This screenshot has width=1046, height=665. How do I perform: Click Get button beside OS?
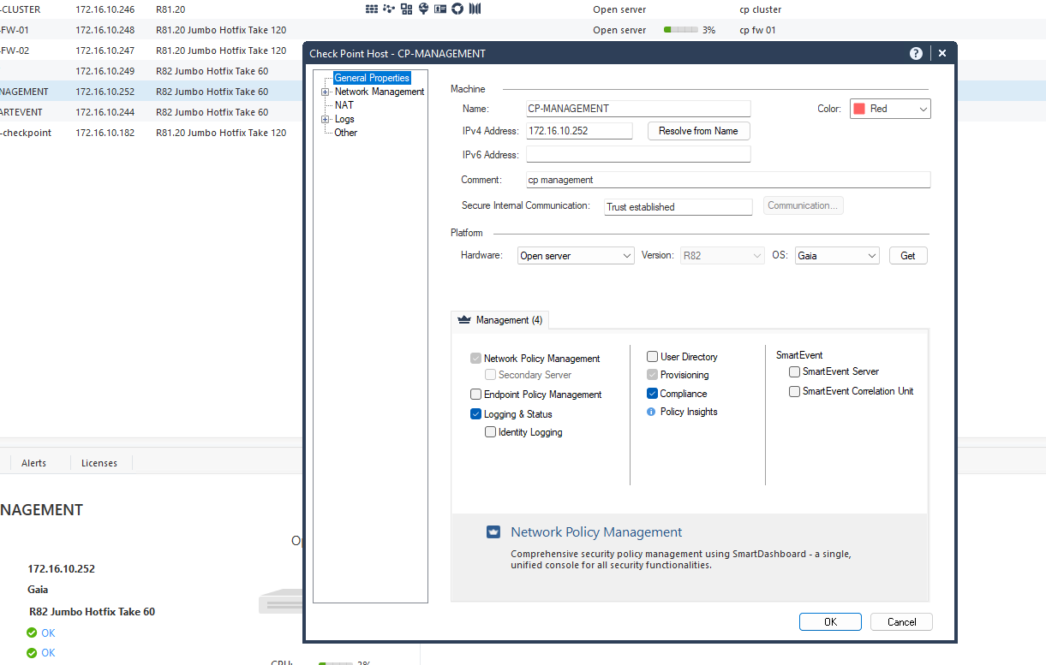pos(908,256)
